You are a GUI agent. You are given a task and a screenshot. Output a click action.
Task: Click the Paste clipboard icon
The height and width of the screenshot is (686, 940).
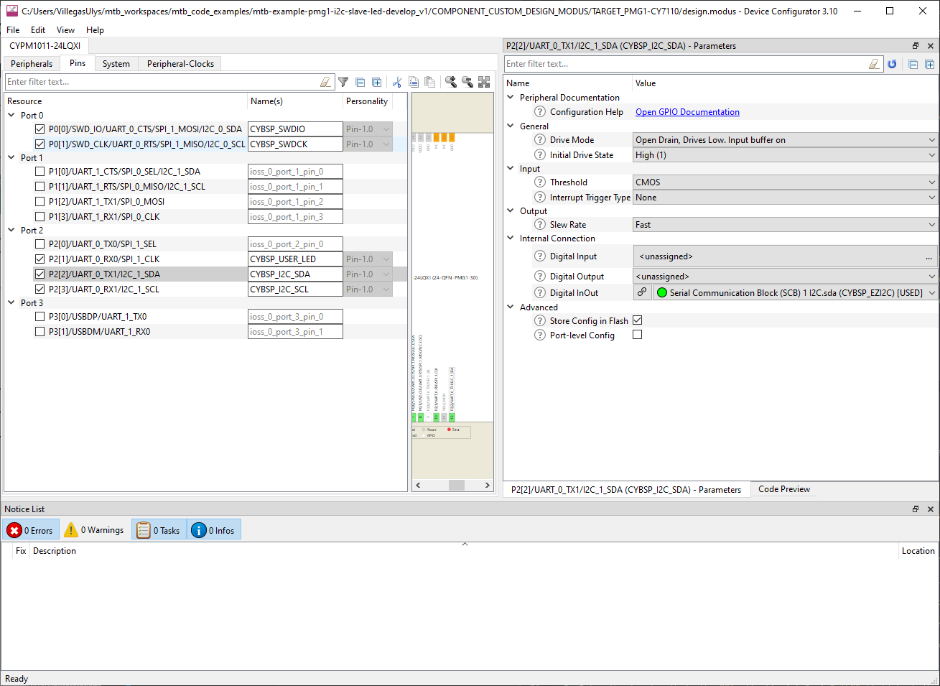click(x=429, y=82)
